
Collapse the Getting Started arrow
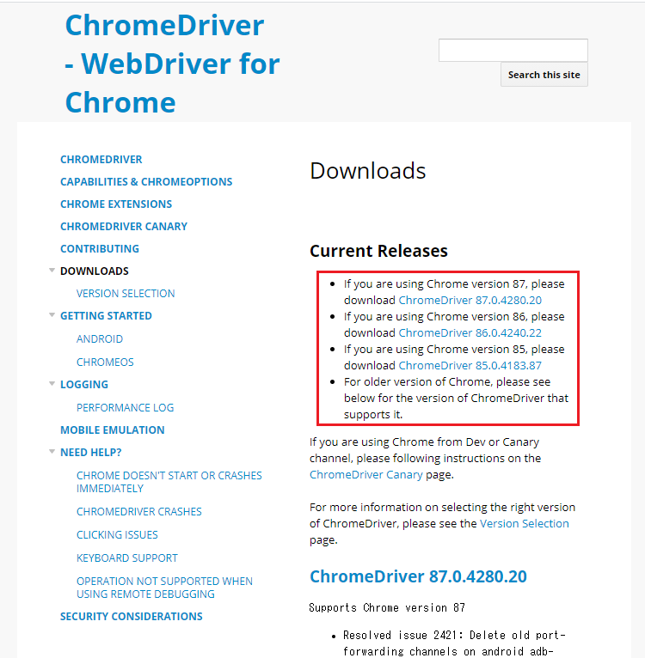click(52, 314)
